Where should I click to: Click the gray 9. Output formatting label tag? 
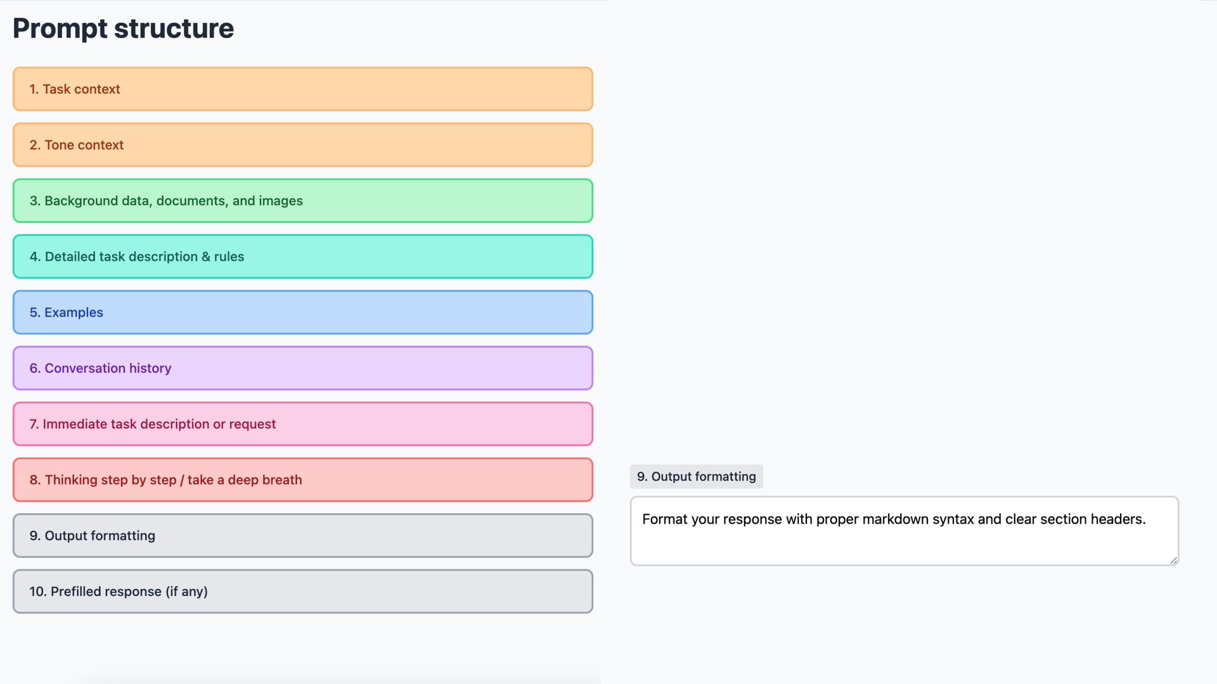697,476
